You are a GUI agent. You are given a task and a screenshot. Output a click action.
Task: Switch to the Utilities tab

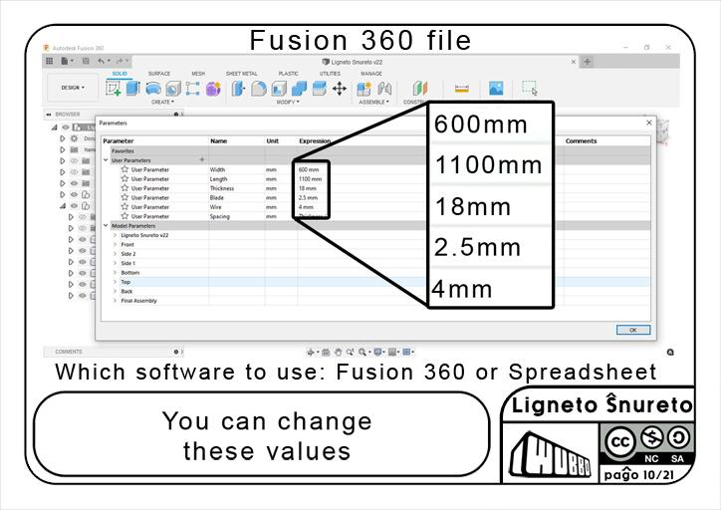coord(331,74)
